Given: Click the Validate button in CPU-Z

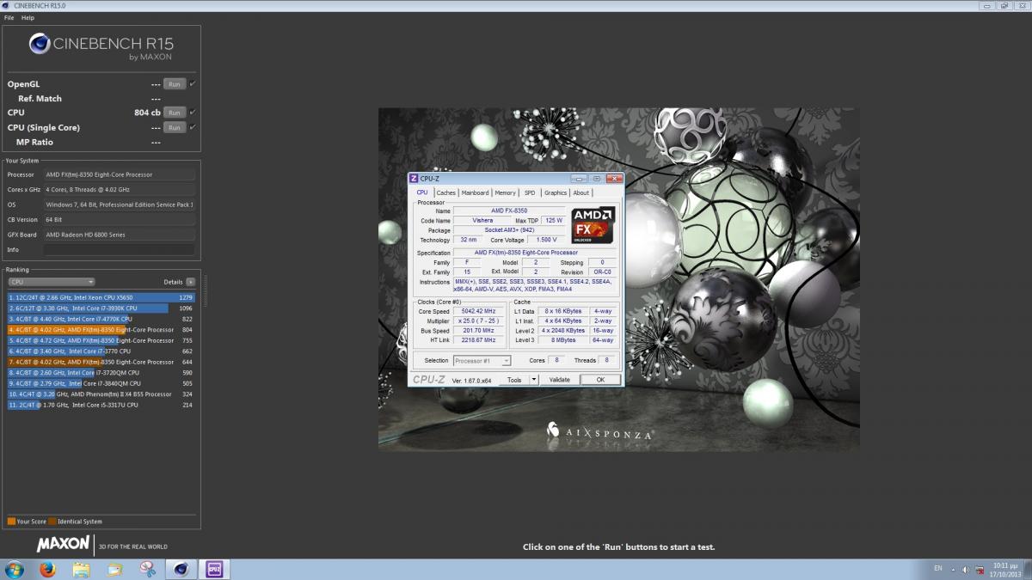Looking at the screenshot, I should click(559, 379).
